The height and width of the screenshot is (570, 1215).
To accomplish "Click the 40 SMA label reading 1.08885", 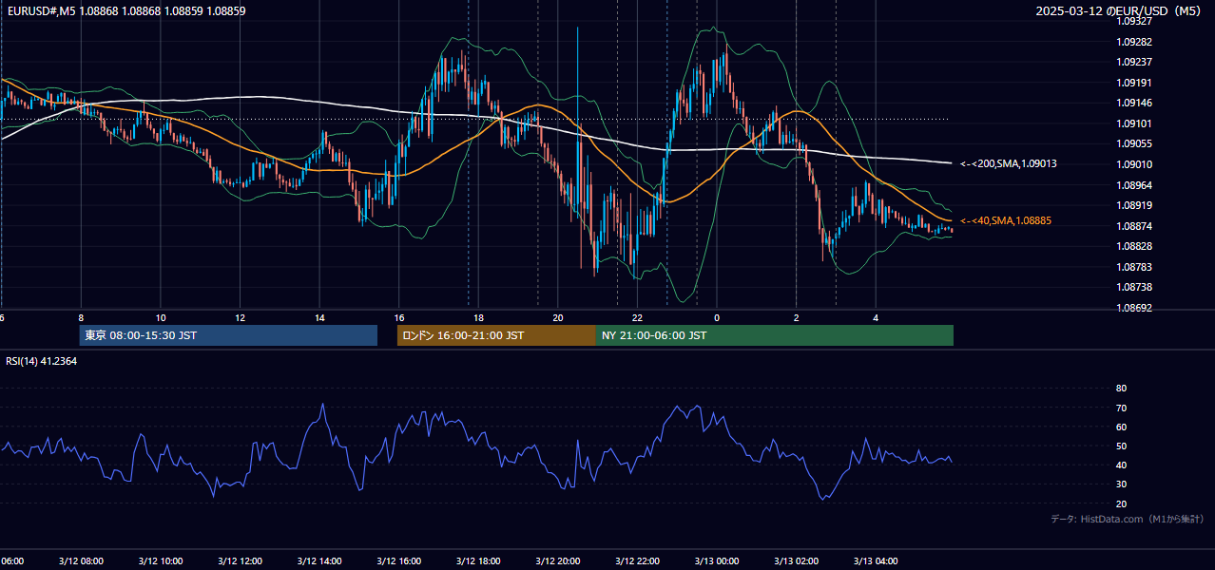I will [x=1005, y=220].
